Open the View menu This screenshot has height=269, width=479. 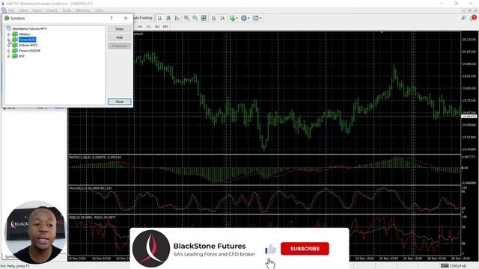[23, 10]
